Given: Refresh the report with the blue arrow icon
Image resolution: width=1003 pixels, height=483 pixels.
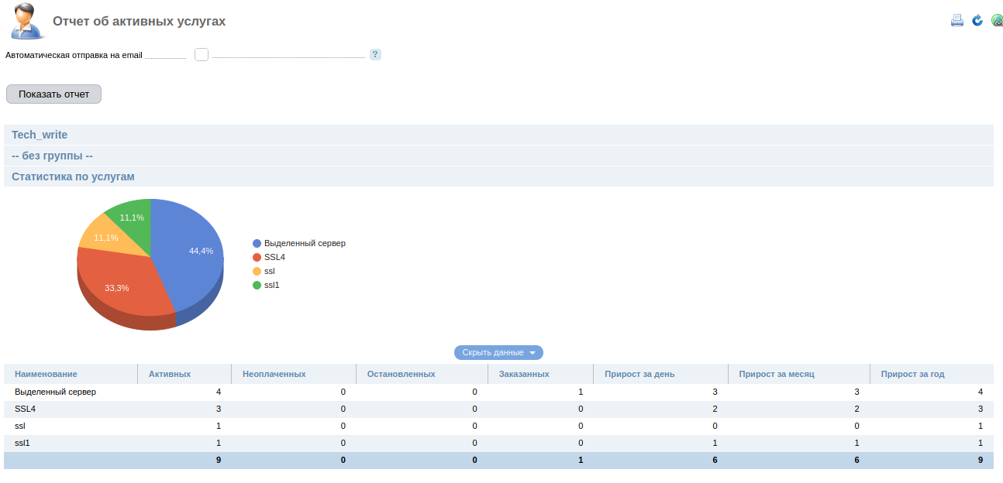Looking at the screenshot, I should click(x=977, y=21).
